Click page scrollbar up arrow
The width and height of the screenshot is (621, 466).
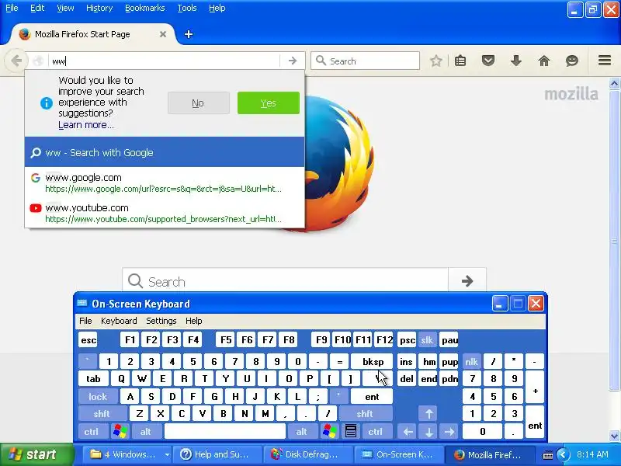[614, 83]
